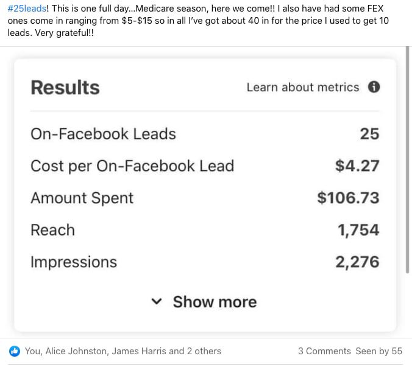The height and width of the screenshot is (367, 412).
Task: Click the leads count value 25
Action: (x=369, y=134)
